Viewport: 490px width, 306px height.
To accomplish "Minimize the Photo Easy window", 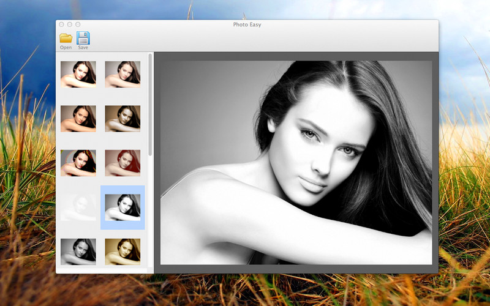I will coord(70,24).
